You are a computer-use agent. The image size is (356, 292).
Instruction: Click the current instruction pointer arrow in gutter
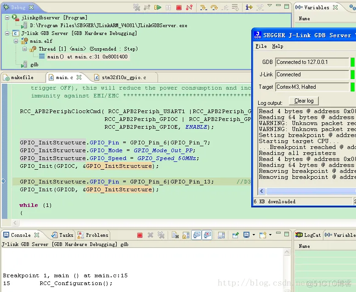pyautogui.click(x=4, y=181)
